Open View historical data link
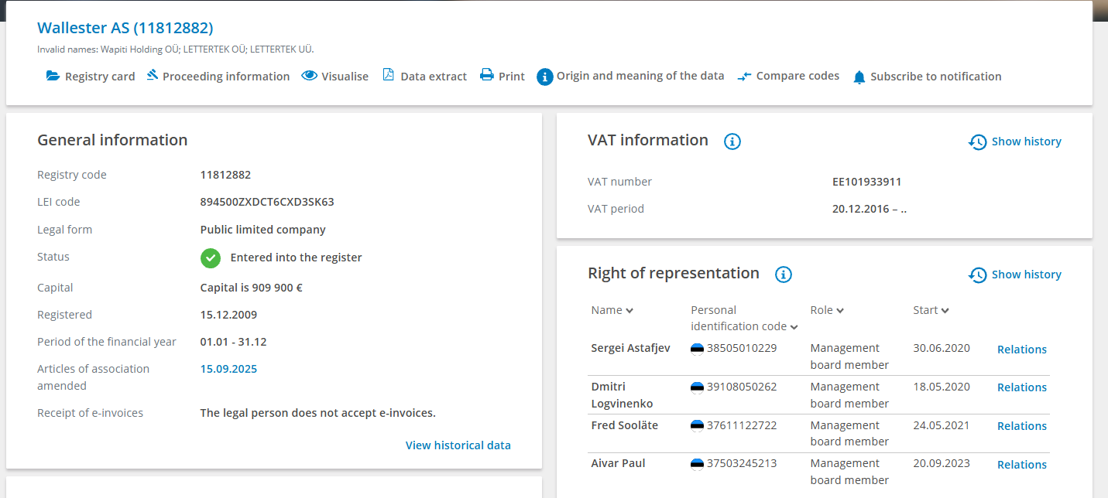Screen dimensions: 1108x498 click(458, 445)
